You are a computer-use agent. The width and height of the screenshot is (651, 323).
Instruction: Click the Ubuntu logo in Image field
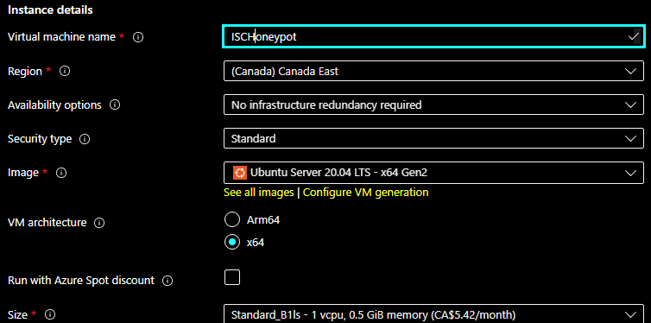click(239, 172)
